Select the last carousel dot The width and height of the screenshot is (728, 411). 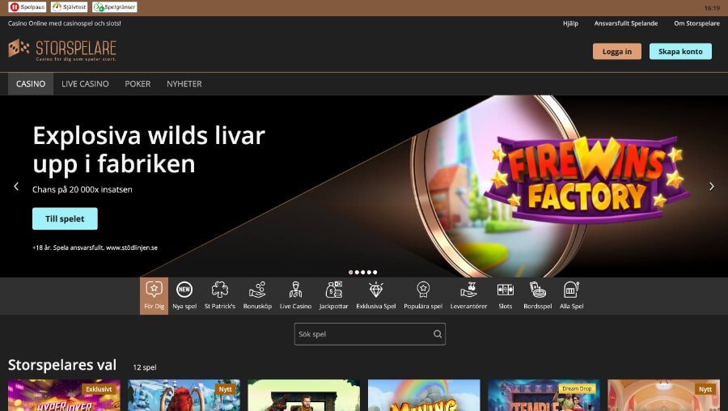375,272
